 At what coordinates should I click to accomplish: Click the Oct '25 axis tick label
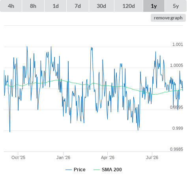click(x=18, y=157)
